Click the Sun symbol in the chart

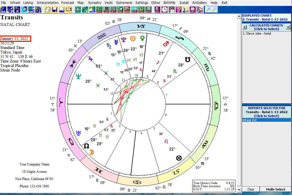tap(133, 39)
